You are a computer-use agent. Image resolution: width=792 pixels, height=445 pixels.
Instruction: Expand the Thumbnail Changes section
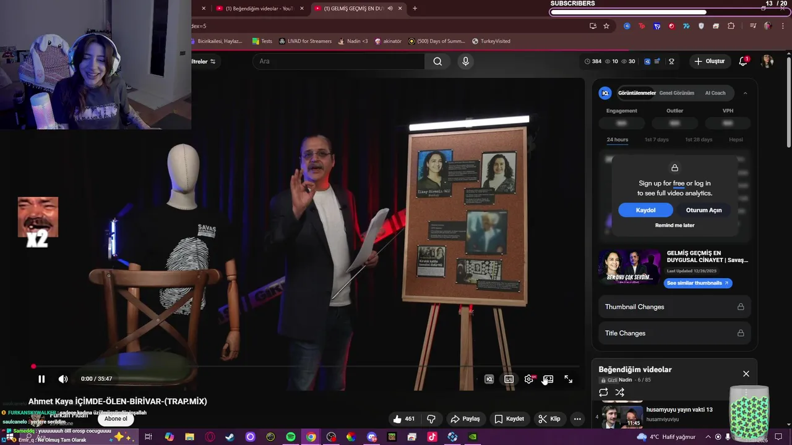674,307
